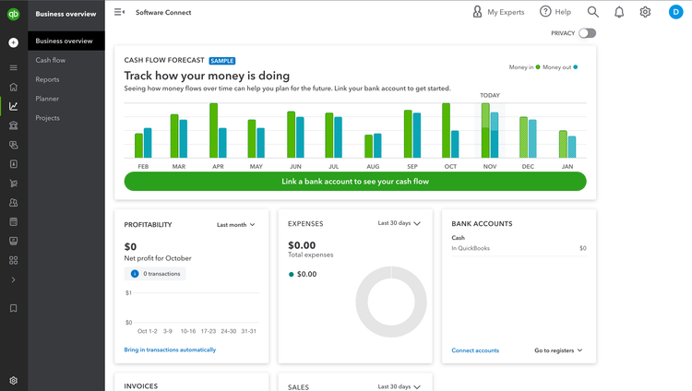This screenshot has width=692, height=391.
Task: Click Bring in transactions automatically link
Action: 170,350
